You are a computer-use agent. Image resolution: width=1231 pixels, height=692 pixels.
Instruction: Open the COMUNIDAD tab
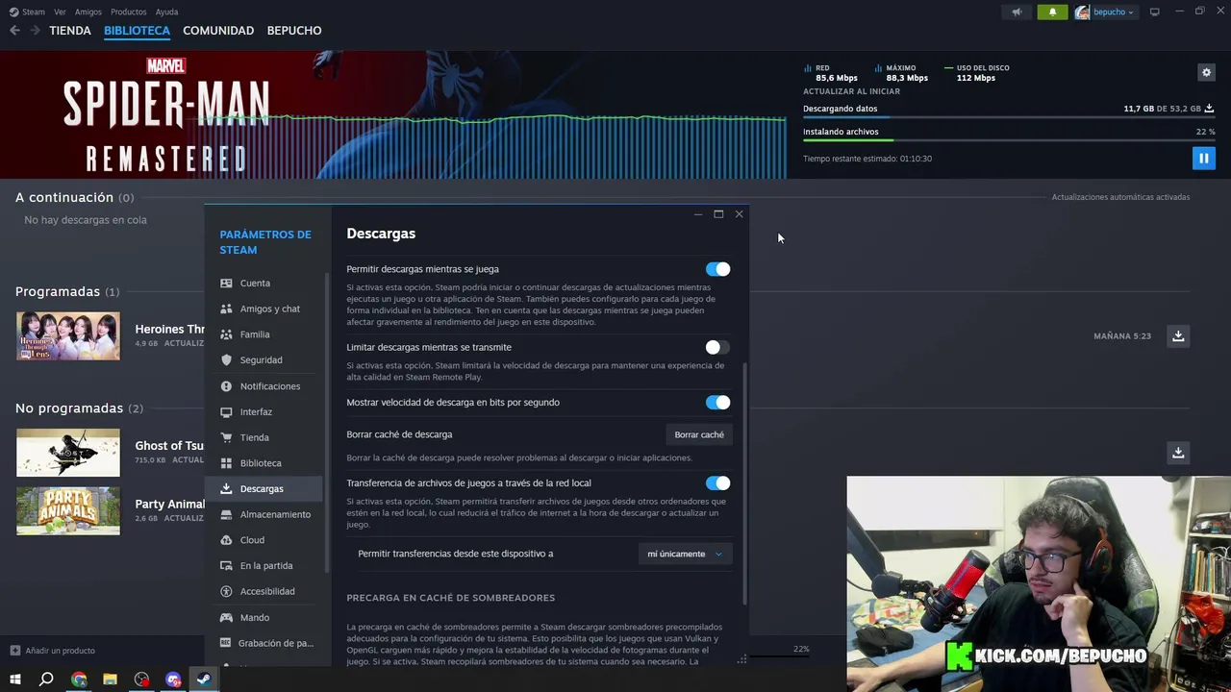[x=218, y=30]
